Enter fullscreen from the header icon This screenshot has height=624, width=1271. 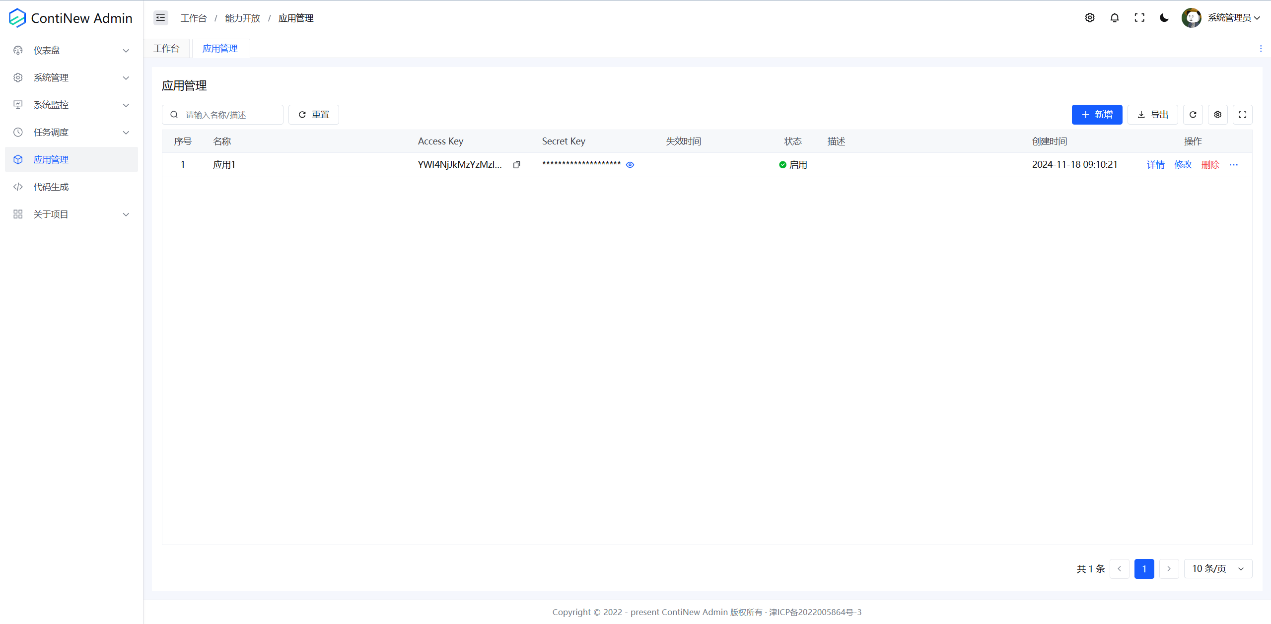coord(1139,18)
